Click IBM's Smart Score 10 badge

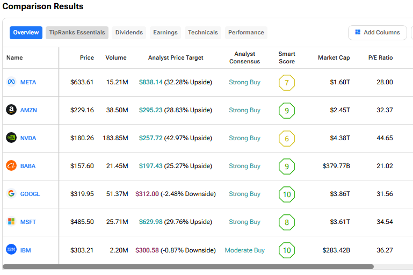coord(287,250)
